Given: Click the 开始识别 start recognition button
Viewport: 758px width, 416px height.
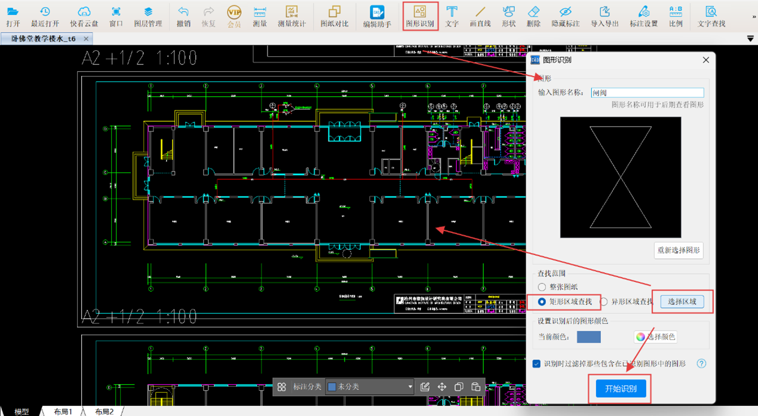Looking at the screenshot, I should click(x=621, y=389).
